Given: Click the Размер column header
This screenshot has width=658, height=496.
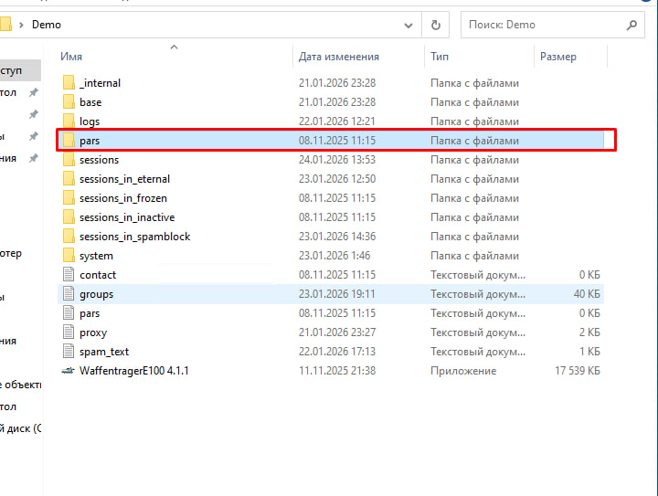Looking at the screenshot, I should [557, 57].
